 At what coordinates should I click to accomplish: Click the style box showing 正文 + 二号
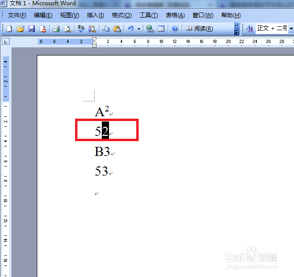point(272,28)
